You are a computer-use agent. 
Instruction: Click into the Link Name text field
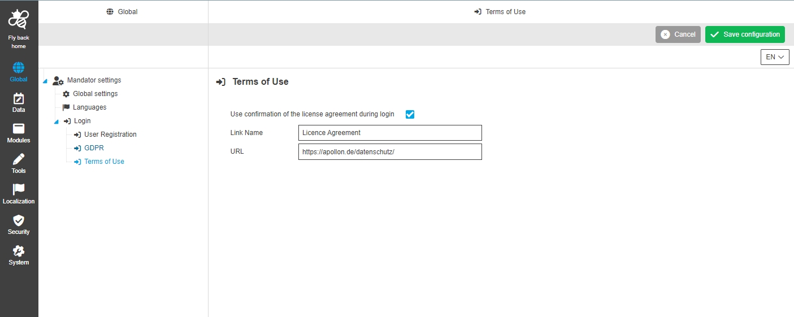390,133
